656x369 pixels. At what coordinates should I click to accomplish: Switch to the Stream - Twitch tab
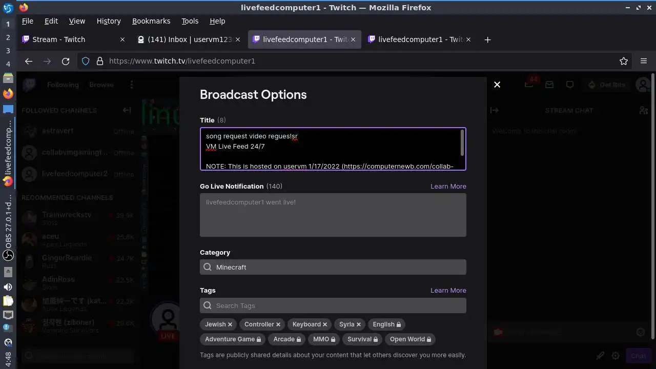73,39
